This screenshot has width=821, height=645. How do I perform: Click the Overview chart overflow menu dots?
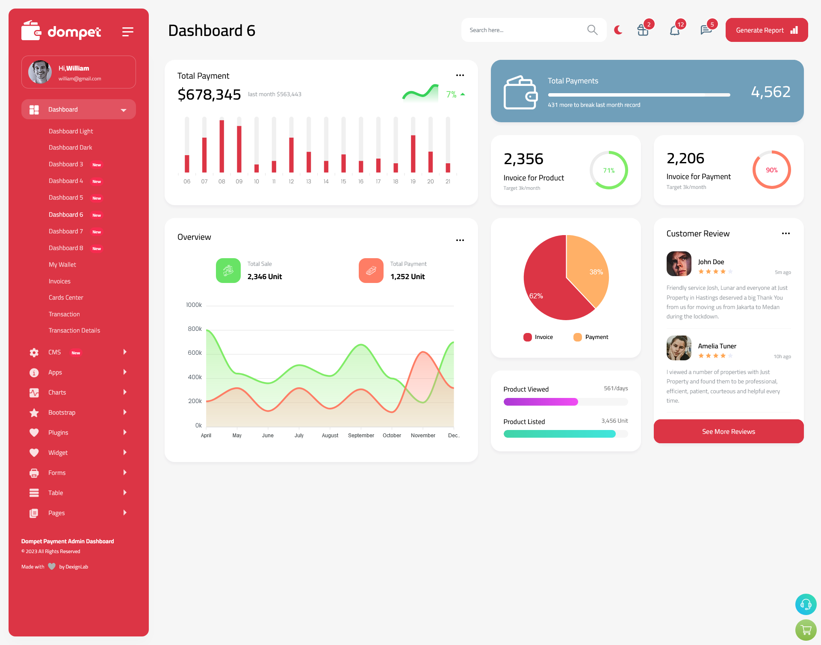pyautogui.click(x=460, y=241)
